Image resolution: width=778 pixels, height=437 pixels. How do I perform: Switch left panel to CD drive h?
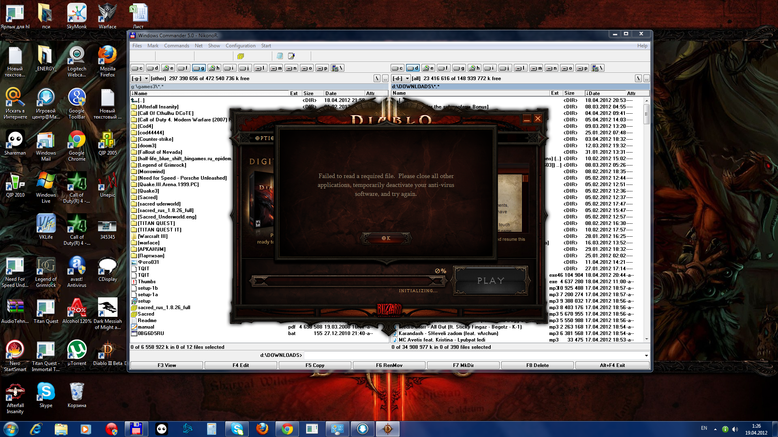point(214,68)
